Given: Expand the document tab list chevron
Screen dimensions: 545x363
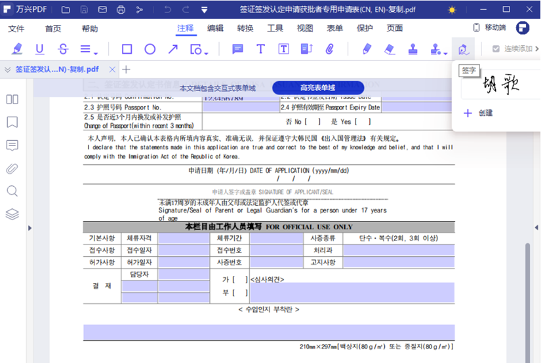Looking at the screenshot, I should coord(7,70).
